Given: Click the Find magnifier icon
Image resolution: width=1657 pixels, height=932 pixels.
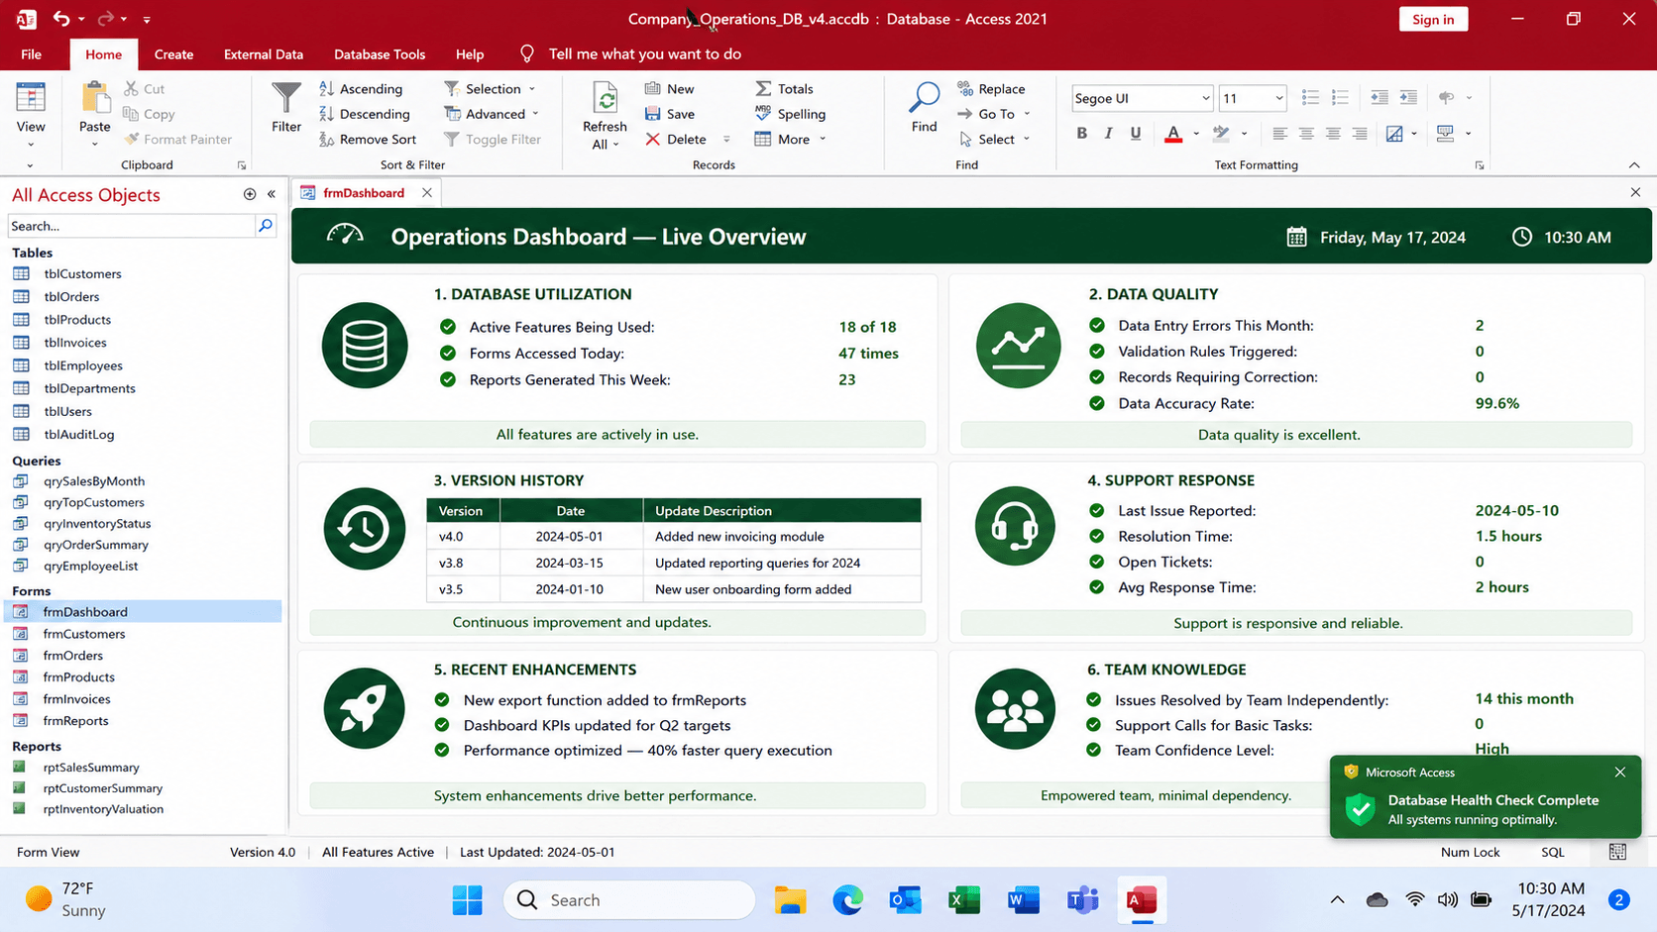Looking at the screenshot, I should (x=924, y=98).
